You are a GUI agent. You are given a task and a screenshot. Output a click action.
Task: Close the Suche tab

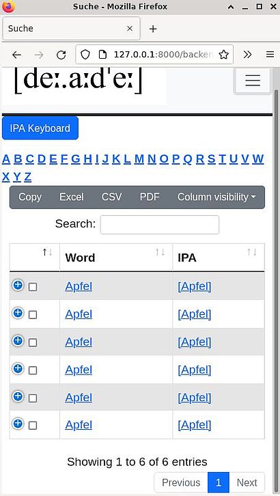click(x=130, y=29)
